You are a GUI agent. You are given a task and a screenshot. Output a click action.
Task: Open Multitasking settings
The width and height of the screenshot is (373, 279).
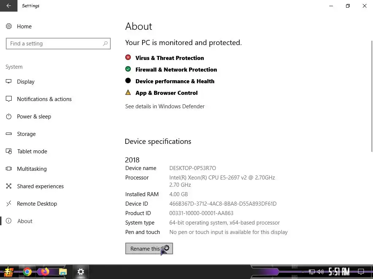[x=32, y=169]
